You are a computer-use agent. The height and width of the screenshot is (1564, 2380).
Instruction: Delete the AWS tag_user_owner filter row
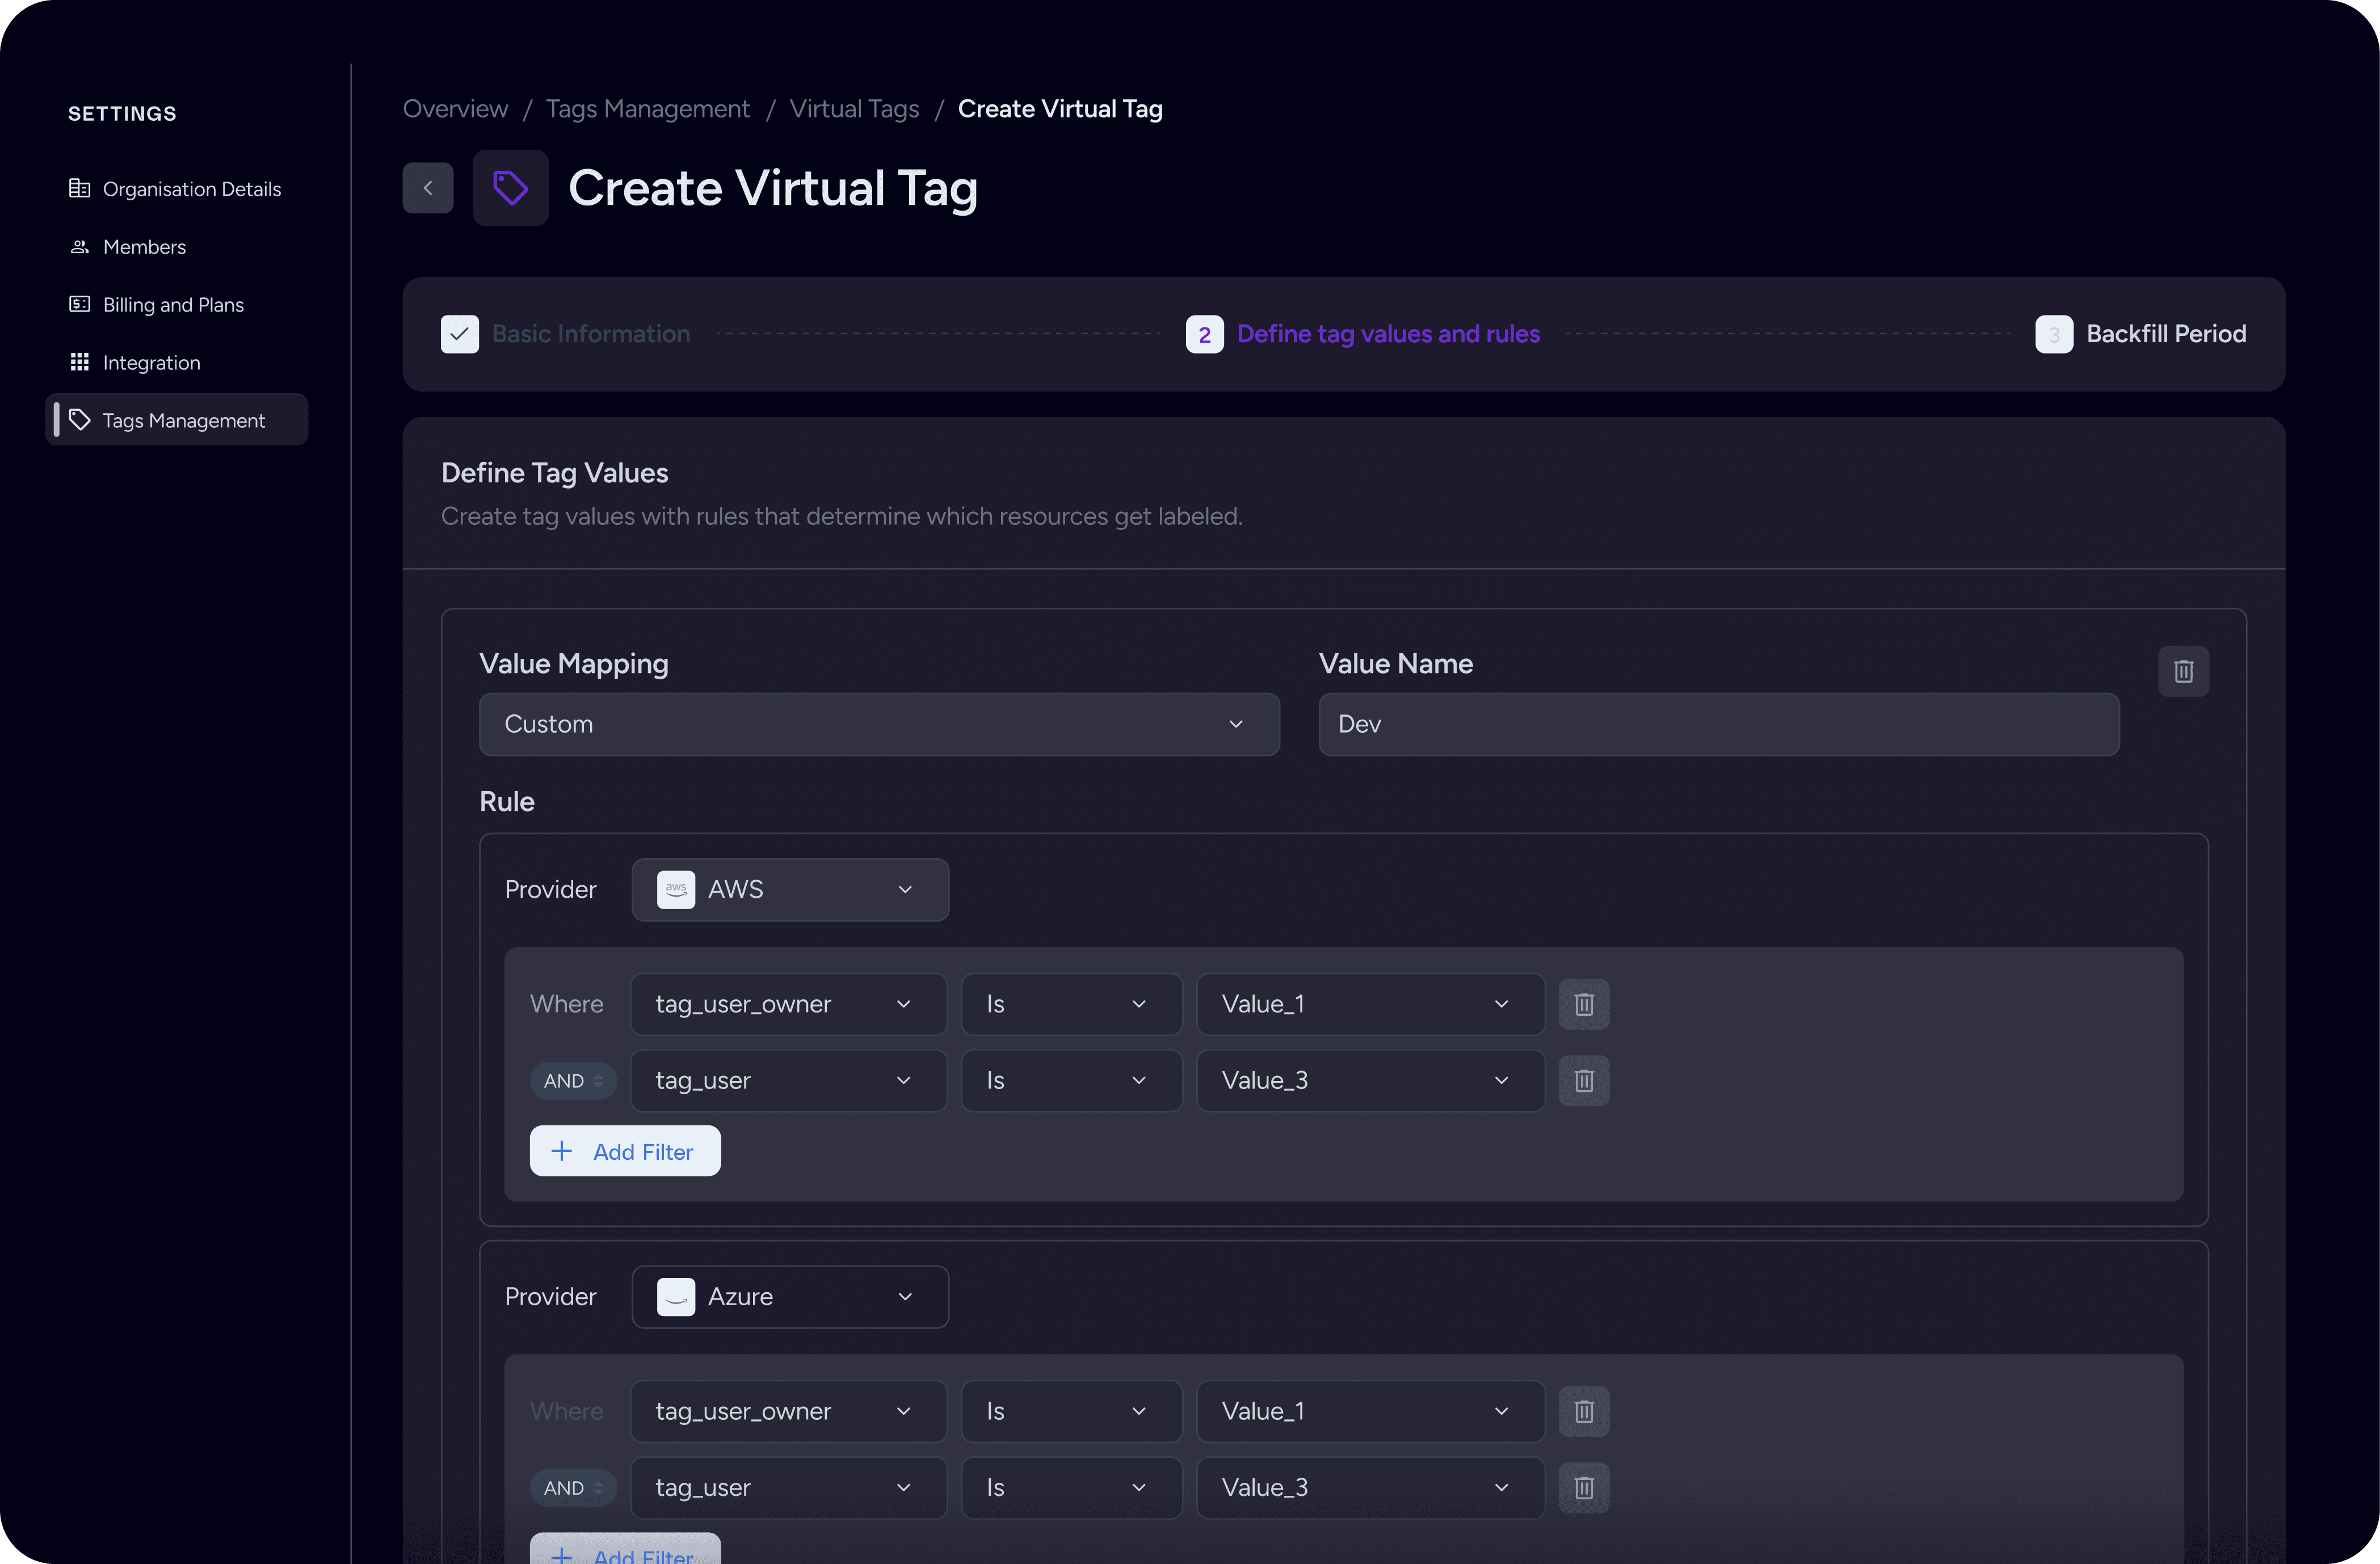coord(1584,1004)
